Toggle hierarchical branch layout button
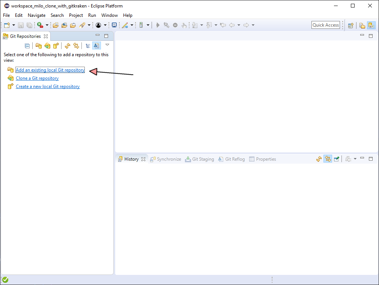 (x=88, y=46)
